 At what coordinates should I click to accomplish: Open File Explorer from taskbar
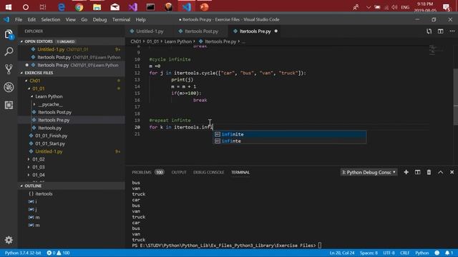coord(97,6)
